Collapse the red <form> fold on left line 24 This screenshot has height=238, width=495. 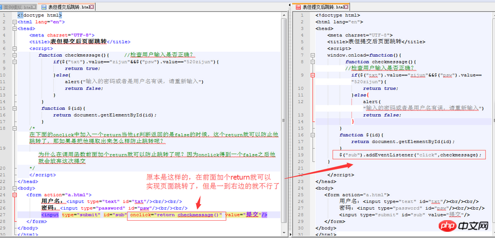pyautogui.click(x=14, y=195)
